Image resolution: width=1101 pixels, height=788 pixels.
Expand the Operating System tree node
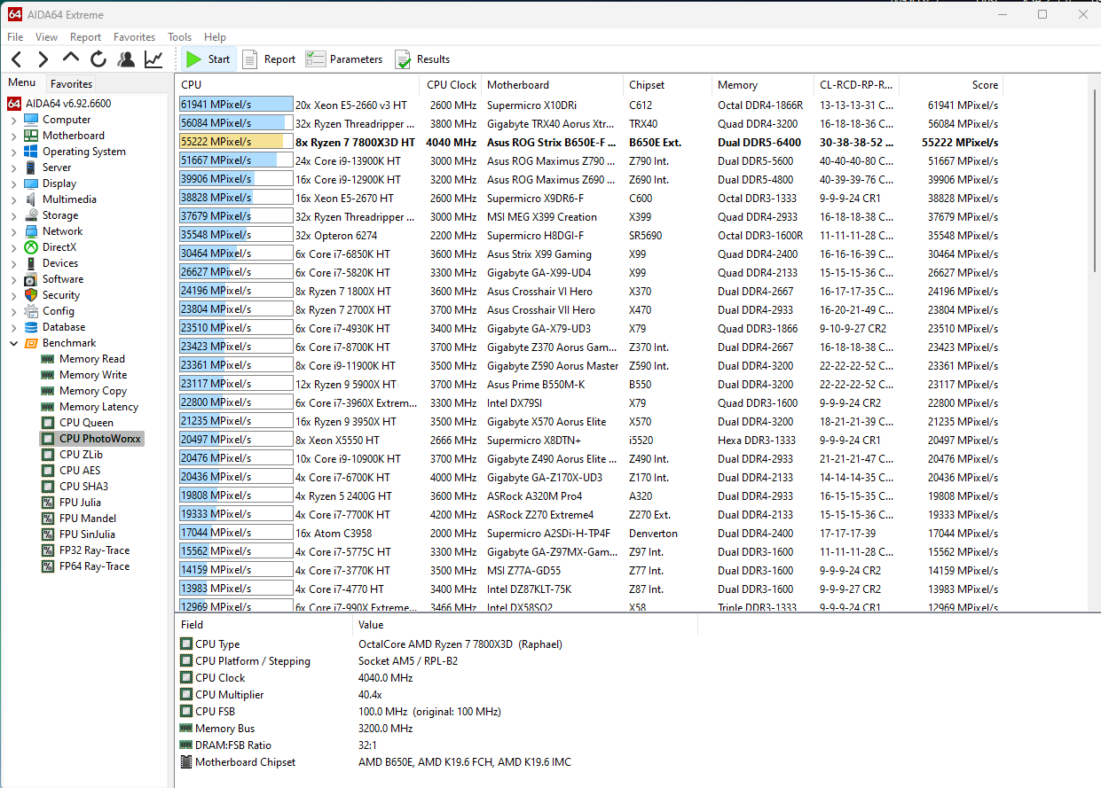[x=13, y=152]
